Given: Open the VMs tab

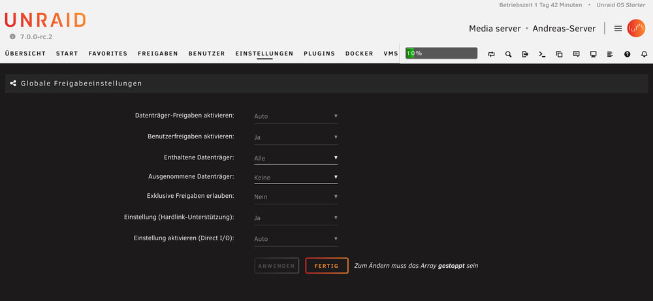Looking at the screenshot, I should tap(391, 54).
